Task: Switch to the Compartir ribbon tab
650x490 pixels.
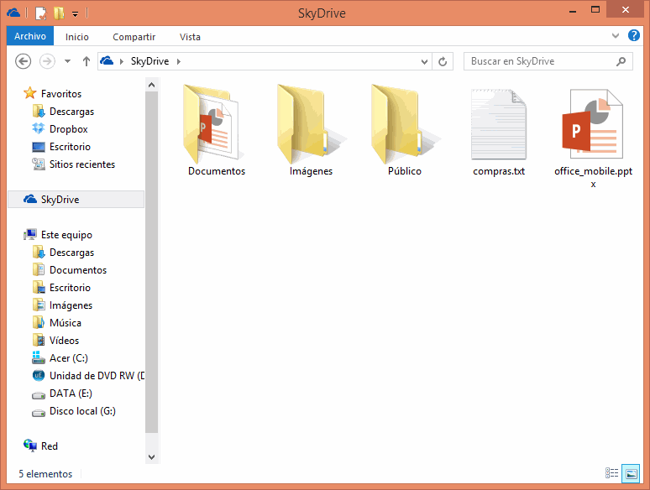Action: [134, 37]
